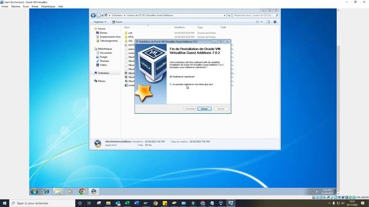
Task: Click the Annuler button in installer
Action: 221,109
